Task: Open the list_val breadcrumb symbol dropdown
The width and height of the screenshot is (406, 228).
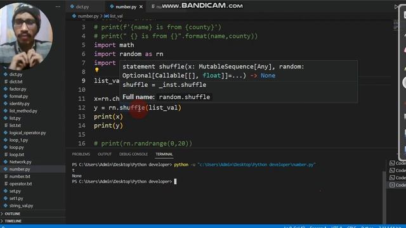Action: tap(113, 16)
